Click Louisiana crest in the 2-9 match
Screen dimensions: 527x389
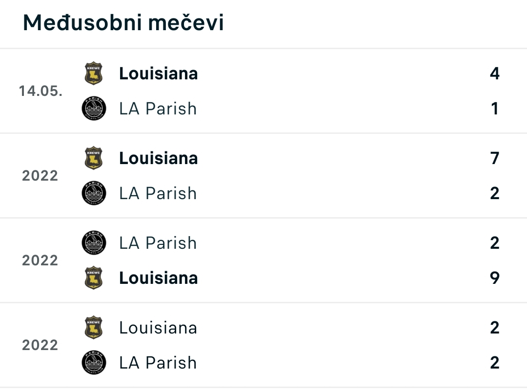[93, 278]
